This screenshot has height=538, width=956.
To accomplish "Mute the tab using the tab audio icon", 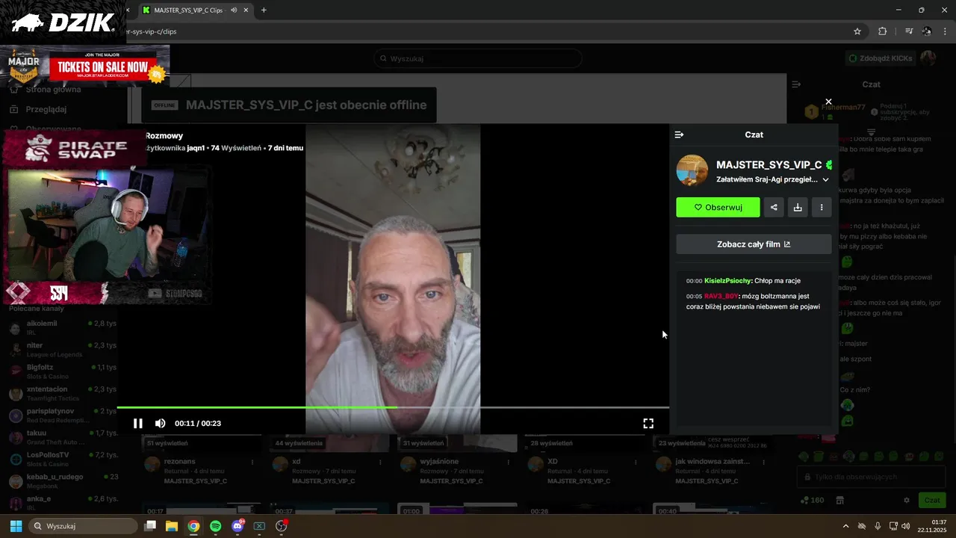I will (235, 10).
